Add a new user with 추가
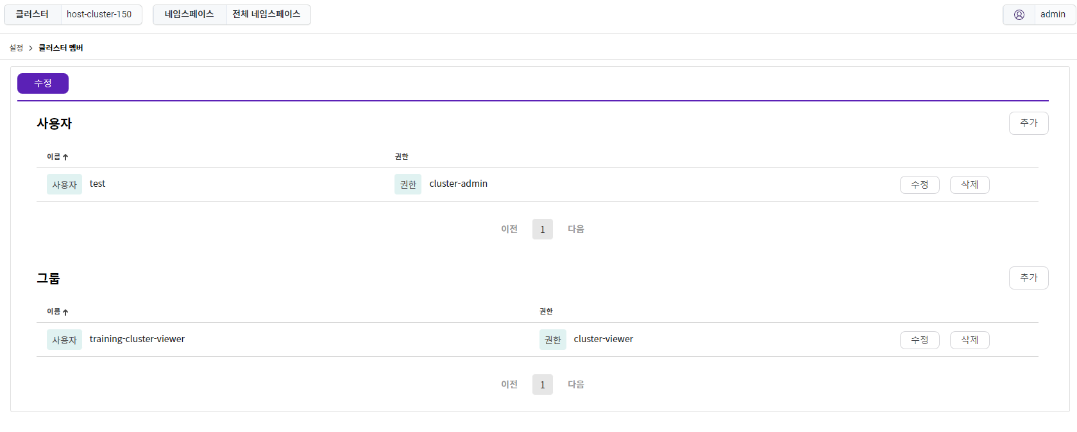This screenshot has height=432, width=1077. pos(1028,123)
